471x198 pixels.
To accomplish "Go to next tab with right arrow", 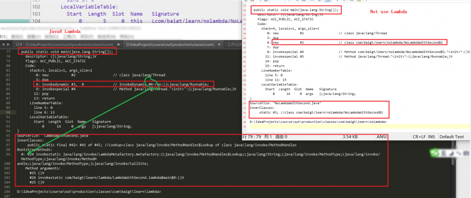I will click(x=8, y=44).
